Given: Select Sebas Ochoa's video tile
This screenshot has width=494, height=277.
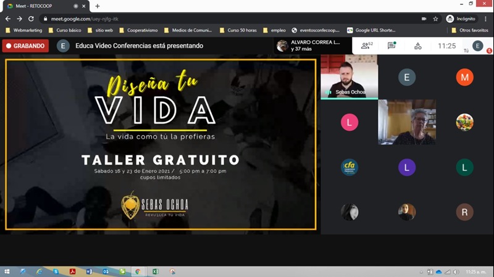Looking at the screenshot, I should 349,76.
